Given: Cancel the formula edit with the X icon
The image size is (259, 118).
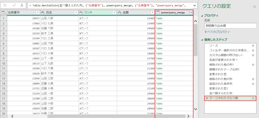Looking at the screenshot, I should (x=5, y=5).
